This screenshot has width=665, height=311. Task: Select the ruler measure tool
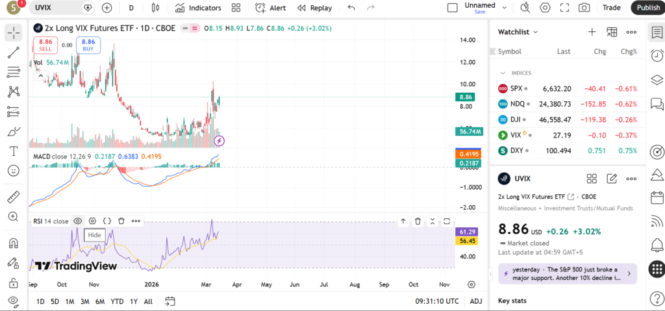(13, 197)
